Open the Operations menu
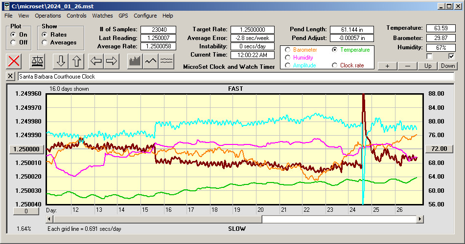 coord(48,16)
